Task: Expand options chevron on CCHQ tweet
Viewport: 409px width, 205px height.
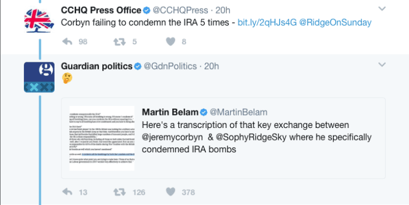Action: [382, 9]
